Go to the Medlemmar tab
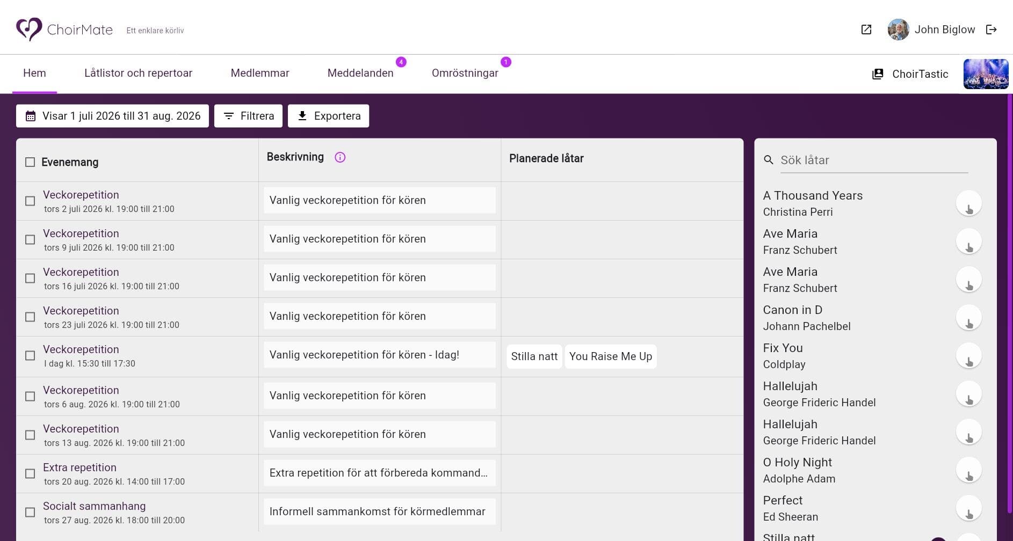Screen dimensions: 1013x541 click(x=260, y=73)
